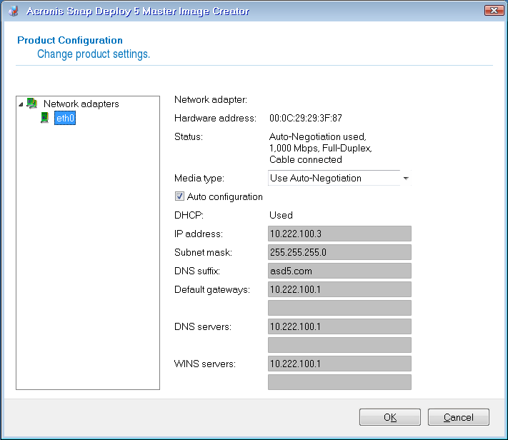Focus the Subnet mask field
This screenshot has height=440, width=508.
coord(339,252)
